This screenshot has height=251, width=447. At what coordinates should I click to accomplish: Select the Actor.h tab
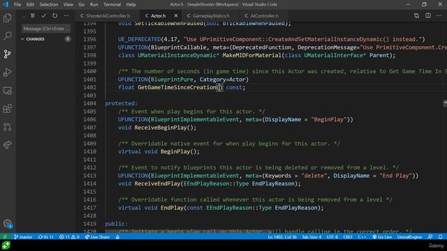pyautogui.click(x=158, y=16)
